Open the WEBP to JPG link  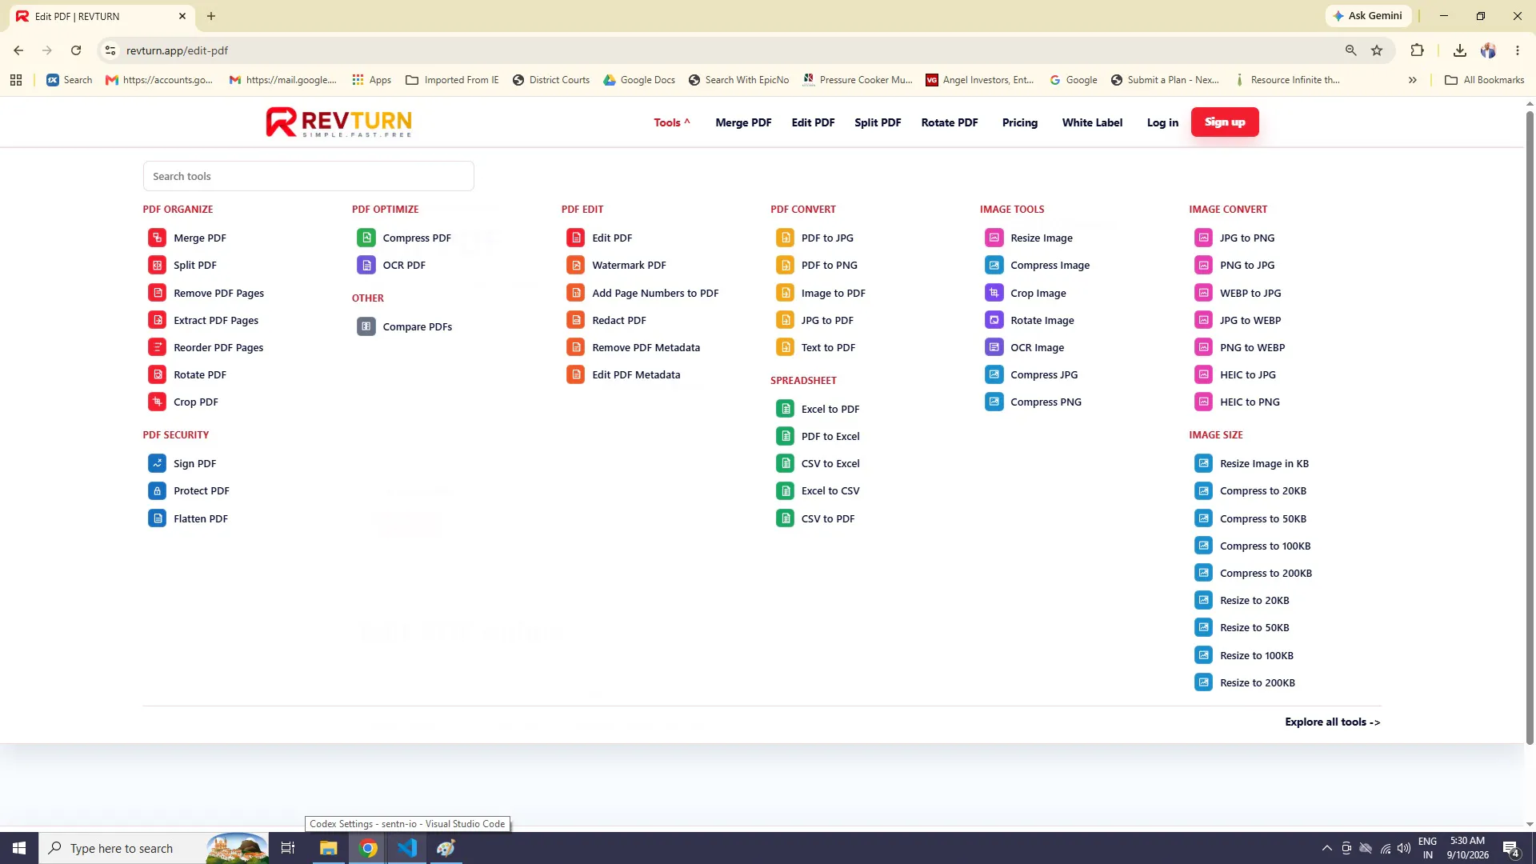tap(1250, 293)
